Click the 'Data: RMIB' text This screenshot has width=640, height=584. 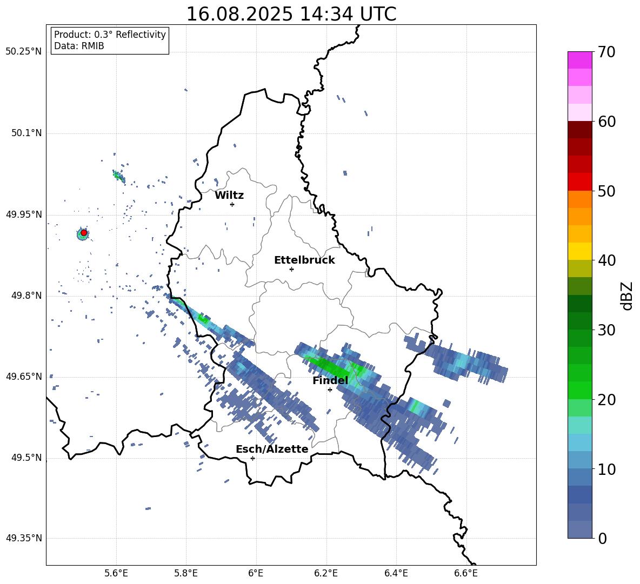tap(79, 46)
